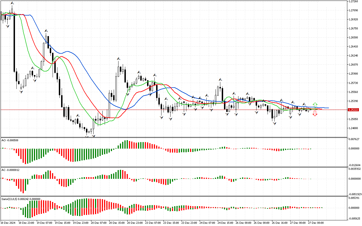Click the 1.25730 price scale label
The width and height of the screenshot is (362, 226).
point(354,83)
